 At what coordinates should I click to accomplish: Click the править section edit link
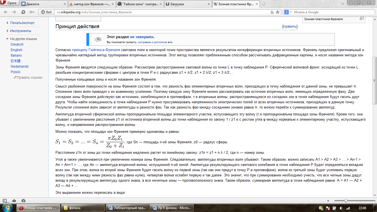(290, 26)
